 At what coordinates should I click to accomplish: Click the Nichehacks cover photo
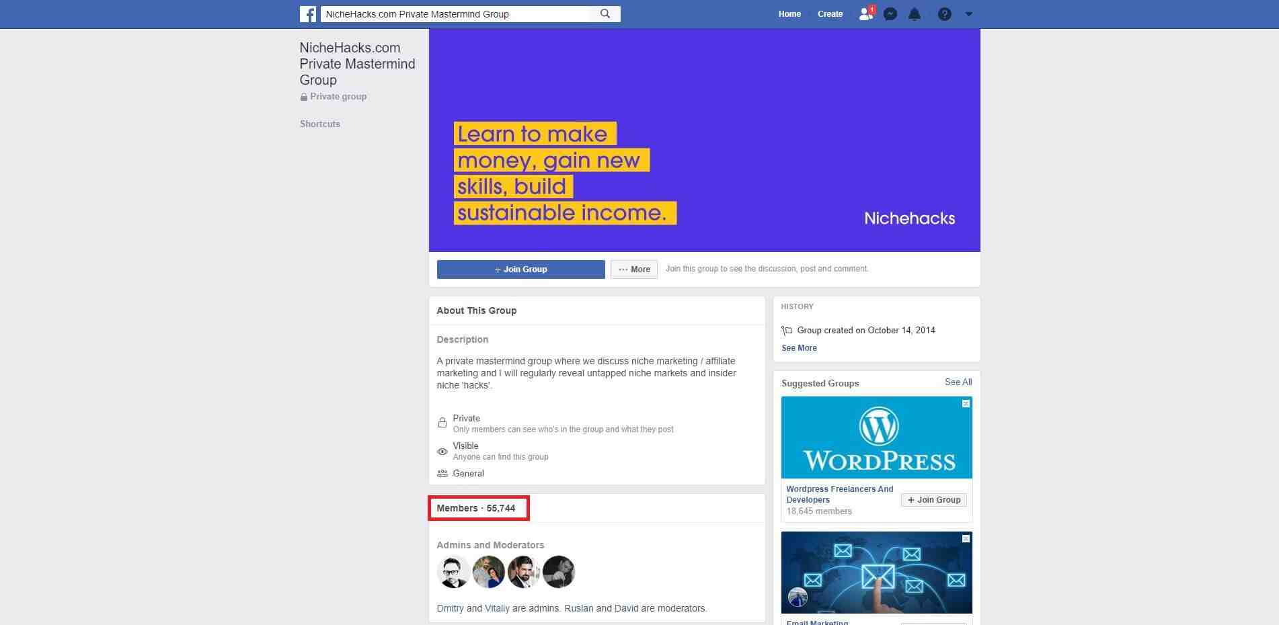click(704, 140)
